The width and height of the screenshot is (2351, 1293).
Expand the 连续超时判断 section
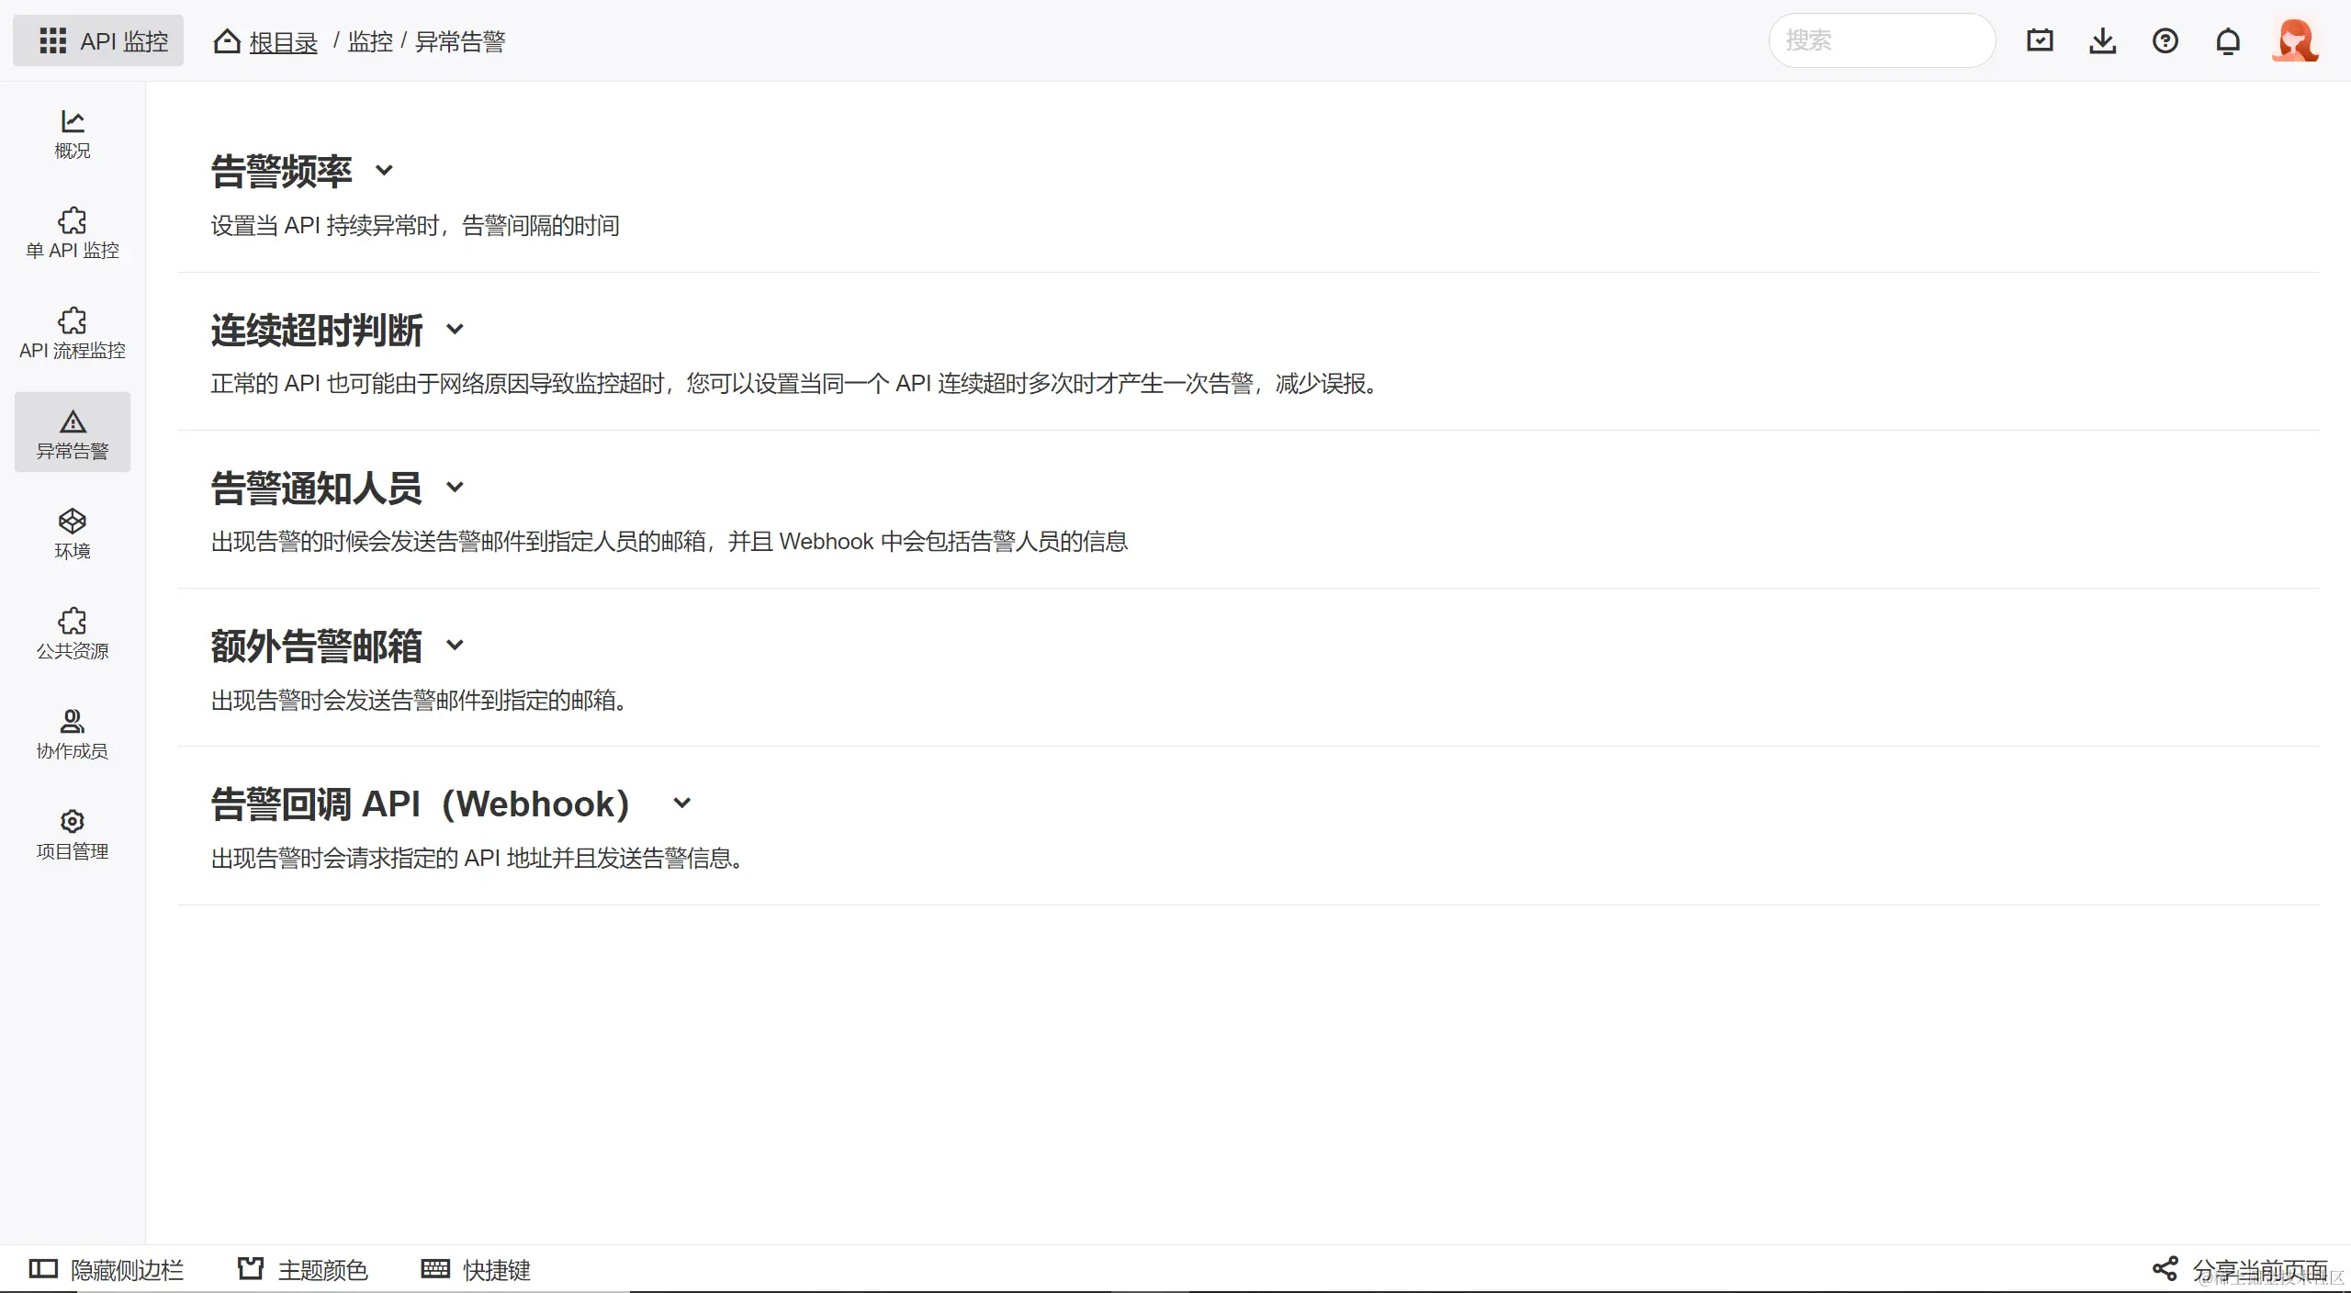coord(455,329)
